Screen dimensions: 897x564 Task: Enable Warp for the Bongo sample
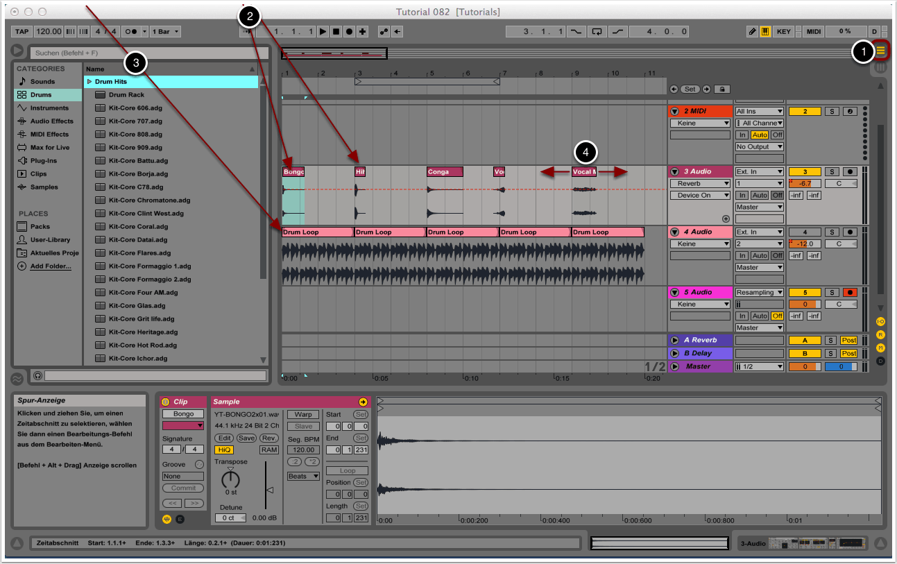click(x=303, y=414)
